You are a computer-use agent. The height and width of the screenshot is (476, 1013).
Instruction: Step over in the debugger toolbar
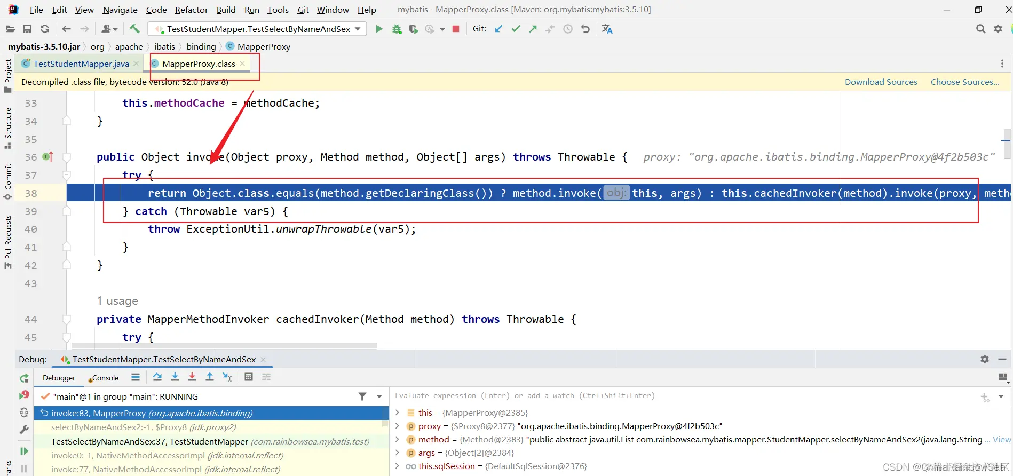[157, 377]
